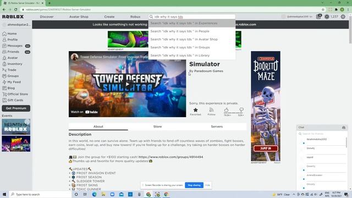The height and width of the screenshot is (198, 352).
Task: Open Discover in the top navigation
Action: [47, 16]
